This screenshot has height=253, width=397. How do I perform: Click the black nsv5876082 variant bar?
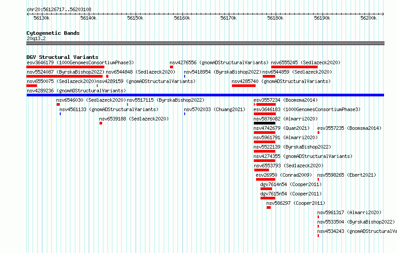click(x=265, y=123)
